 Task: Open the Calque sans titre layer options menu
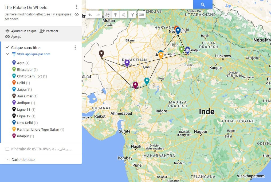click(x=75, y=48)
